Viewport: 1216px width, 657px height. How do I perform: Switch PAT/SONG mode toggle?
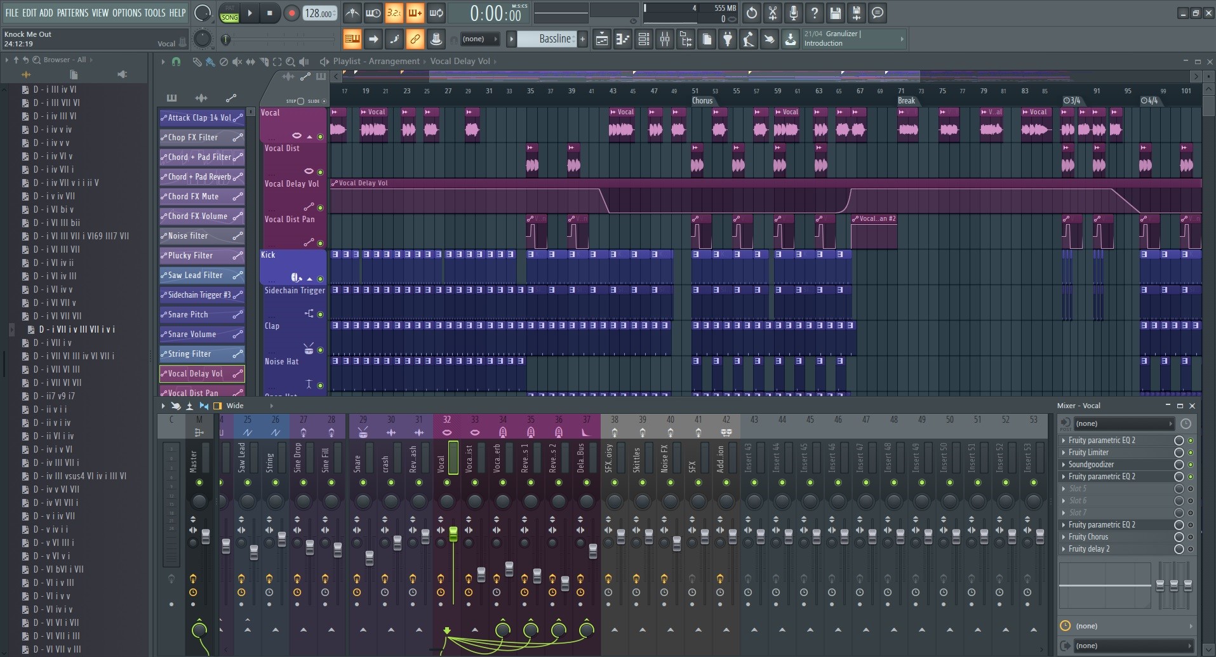coord(229,13)
